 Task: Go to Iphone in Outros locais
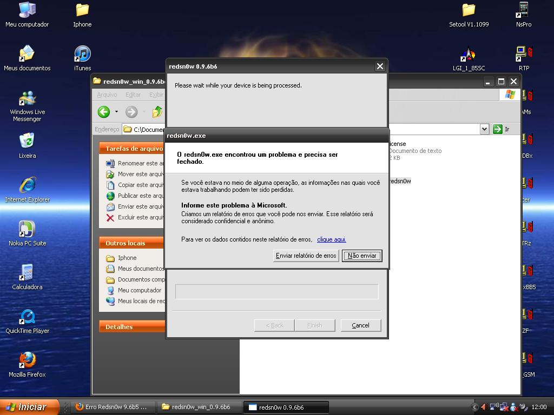tap(122, 258)
